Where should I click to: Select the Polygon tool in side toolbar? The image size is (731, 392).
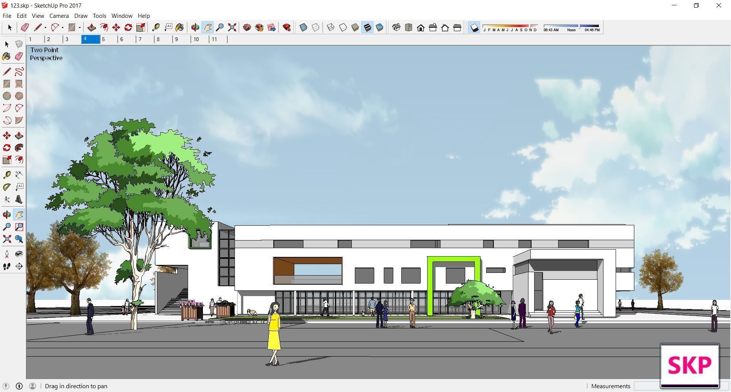pos(19,96)
